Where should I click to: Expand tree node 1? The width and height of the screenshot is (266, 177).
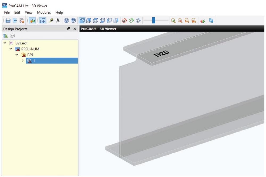click(23, 61)
